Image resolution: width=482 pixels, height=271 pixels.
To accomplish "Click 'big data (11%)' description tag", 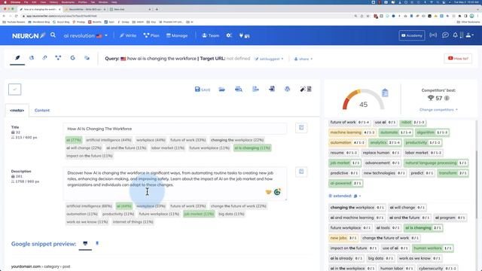I will (231, 214).
